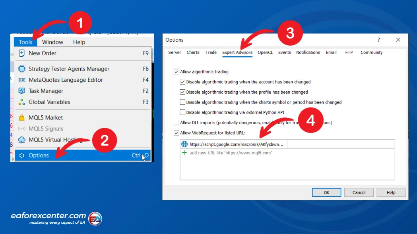This screenshot has width=417, height=234.
Task: Click the MQL5 Market shopping bag icon
Action: pos(22,117)
